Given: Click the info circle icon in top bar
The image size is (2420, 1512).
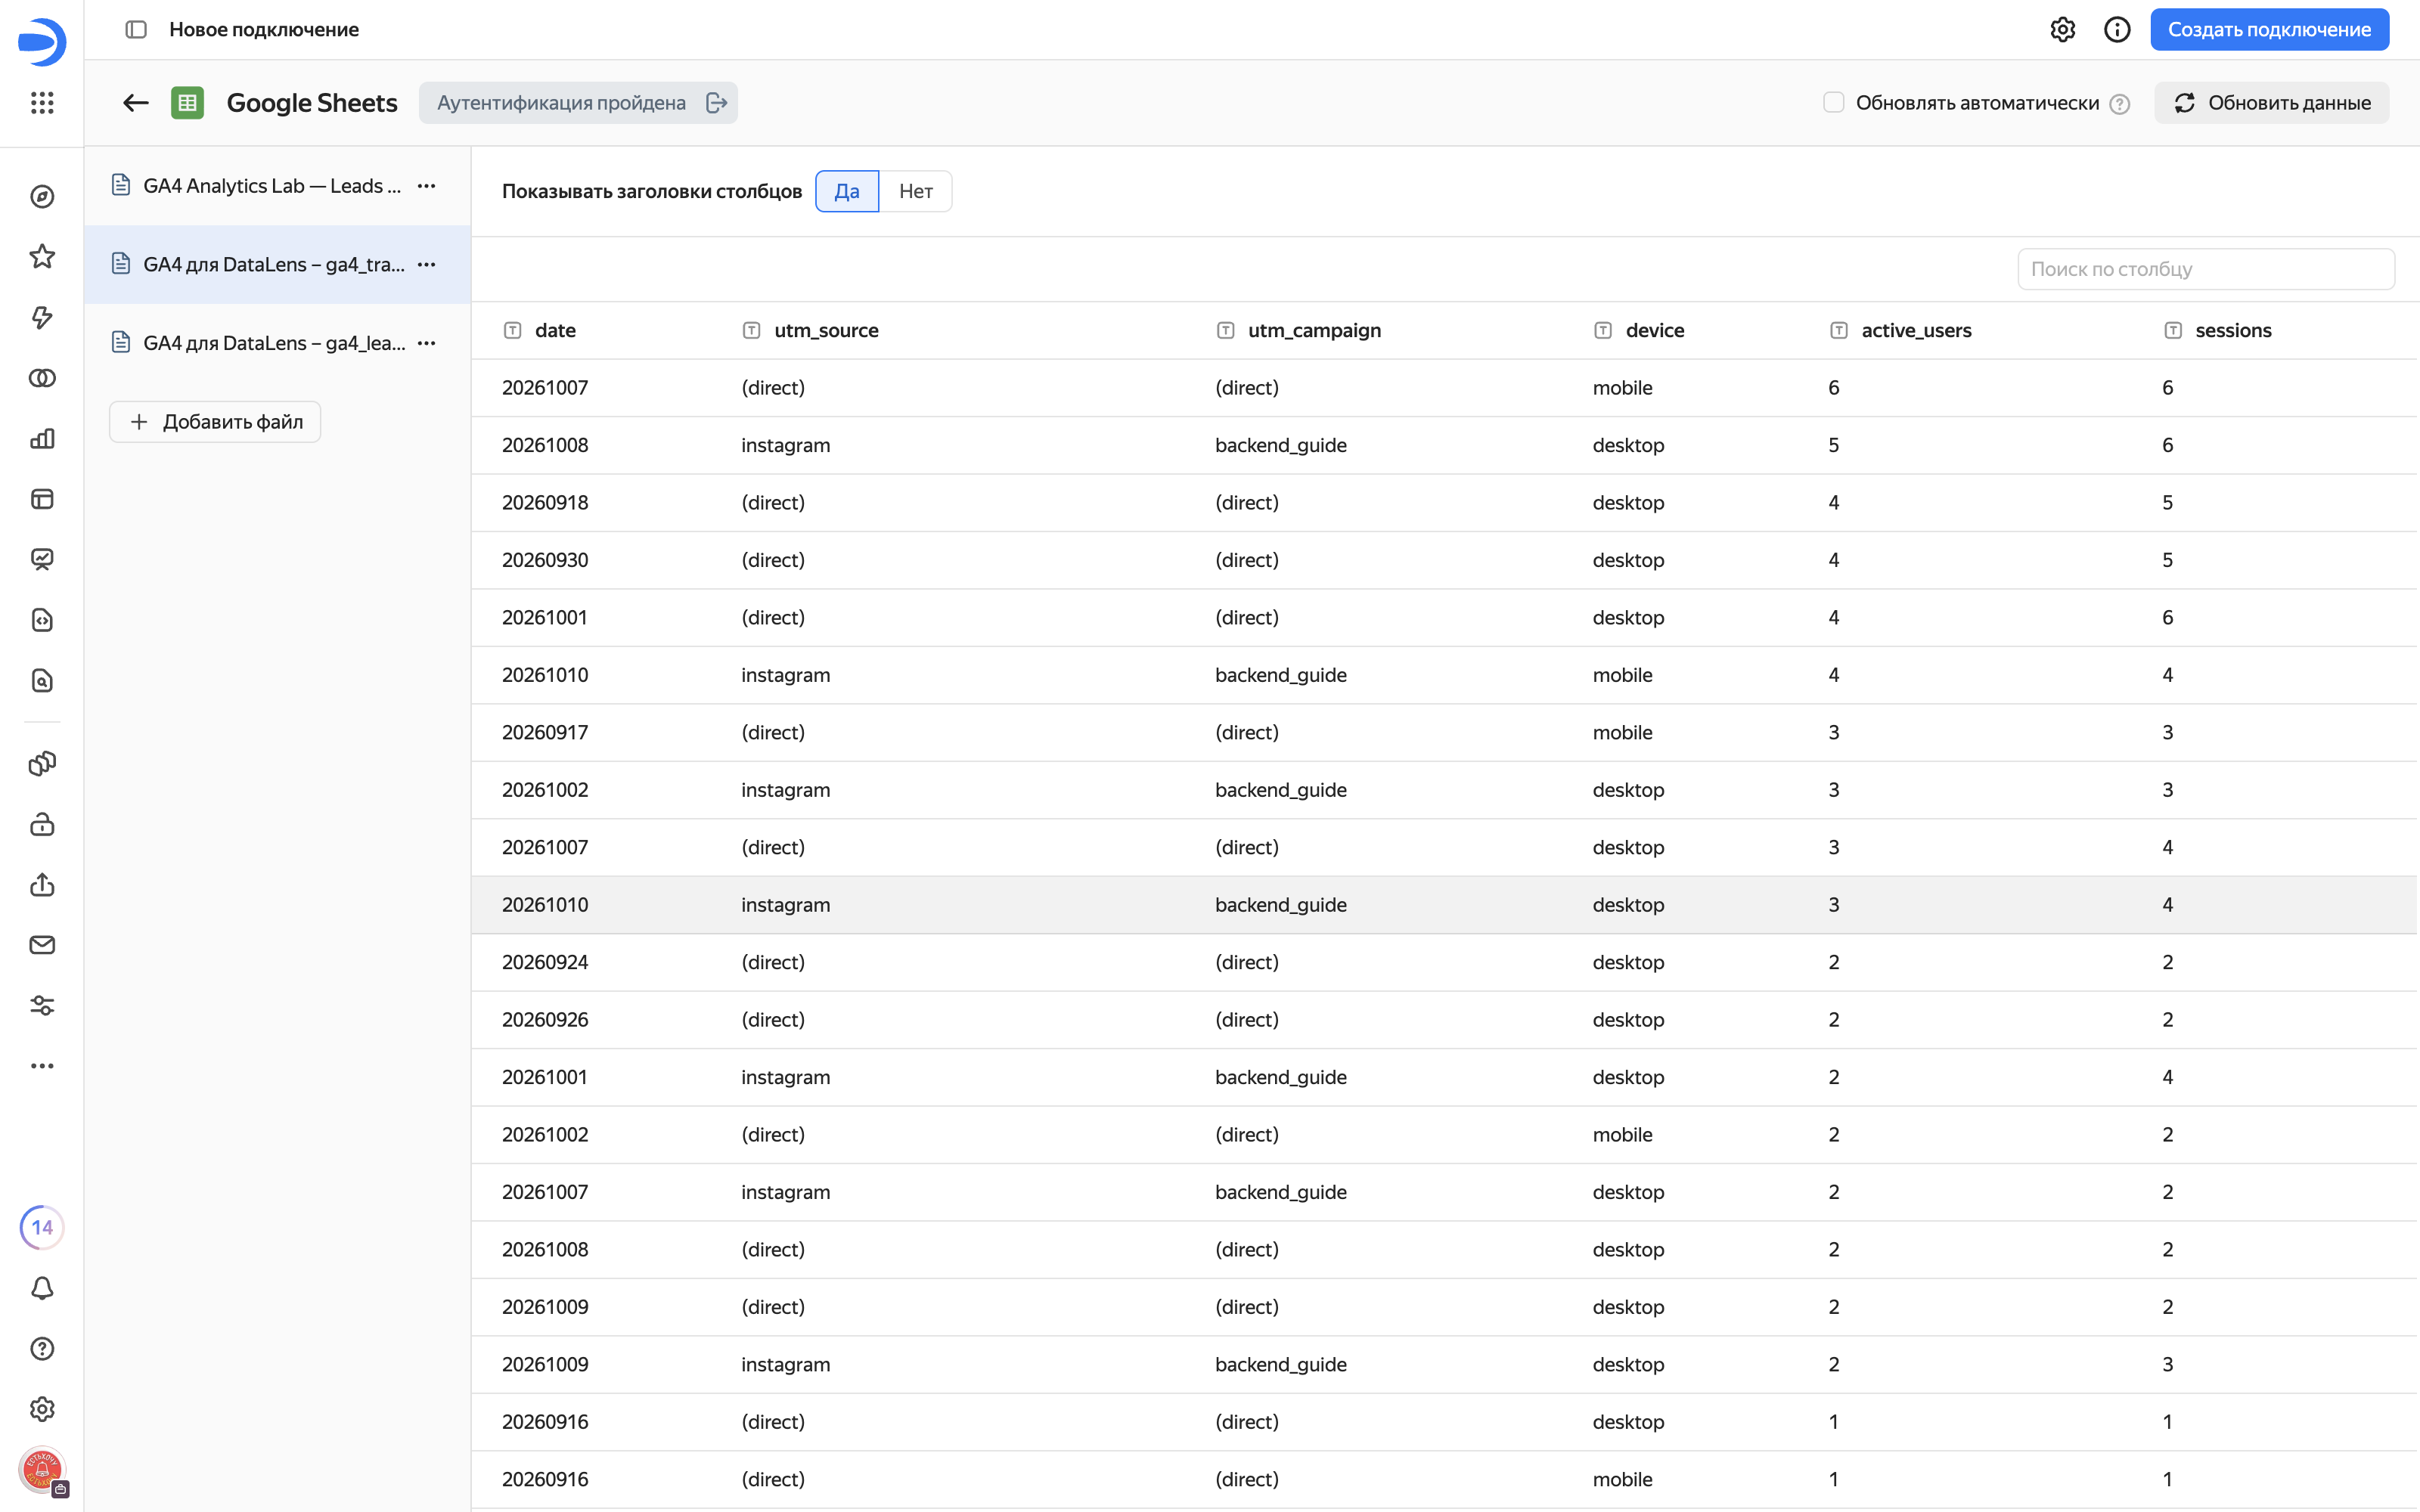Looking at the screenshot, I should pyautogui.click(x=2116, y=29).
